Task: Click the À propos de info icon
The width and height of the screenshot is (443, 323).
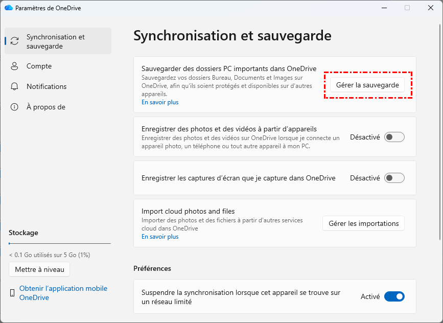Action: [15, 107]
